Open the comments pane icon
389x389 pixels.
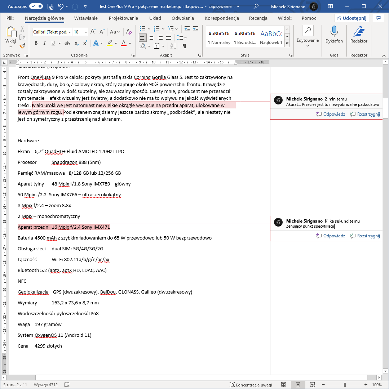[379, 18]
